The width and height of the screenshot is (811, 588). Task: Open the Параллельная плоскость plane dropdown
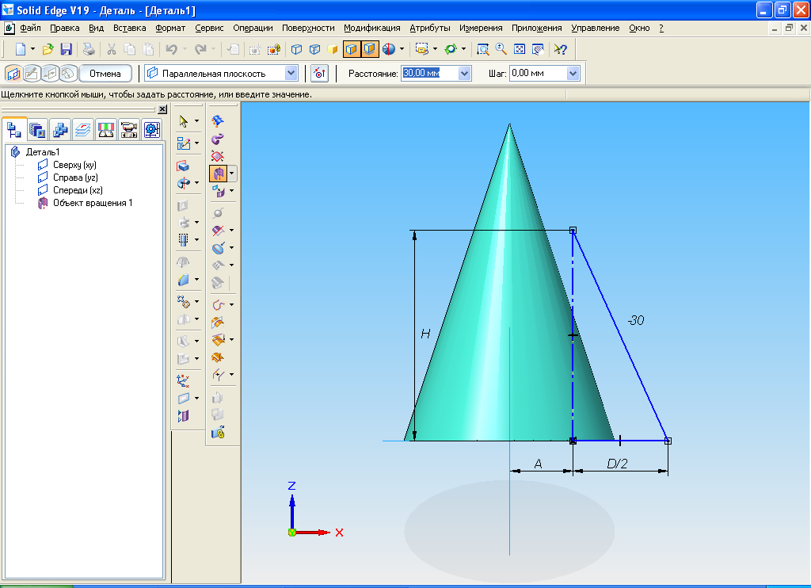291,74
